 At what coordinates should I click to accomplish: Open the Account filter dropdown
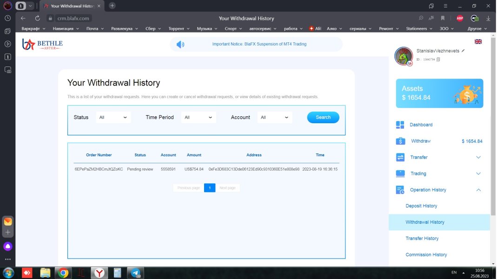pos(274,117)
